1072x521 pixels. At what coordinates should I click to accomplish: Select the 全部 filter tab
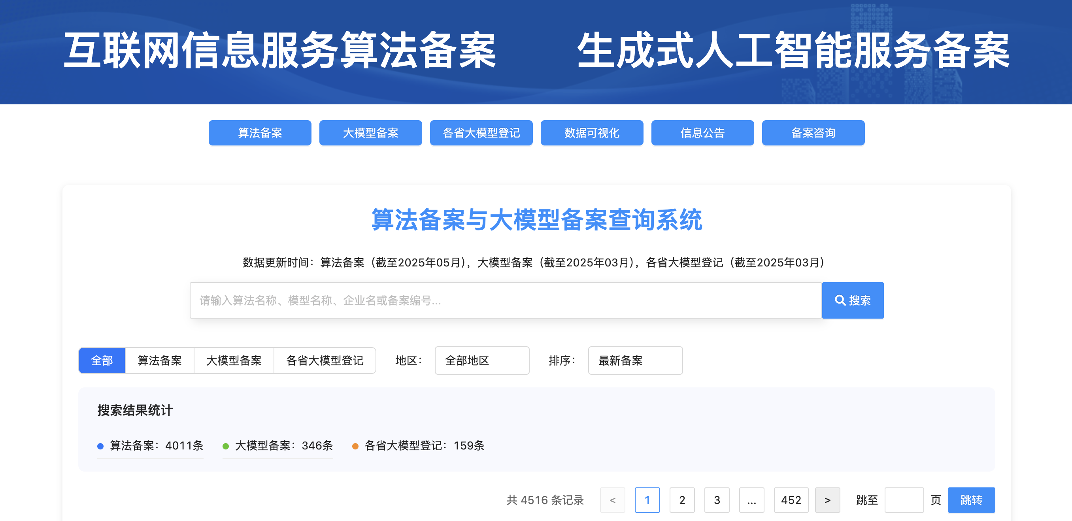pos(102,361)
